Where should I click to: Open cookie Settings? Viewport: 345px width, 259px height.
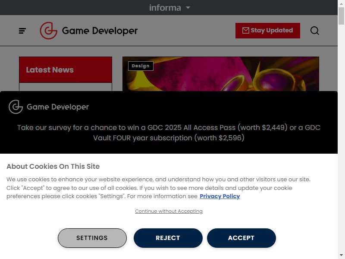coord(92,238)
